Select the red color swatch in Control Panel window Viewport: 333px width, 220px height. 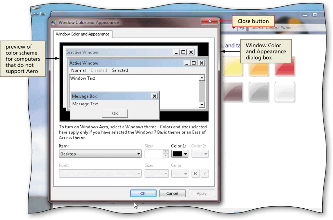click(x=285, y=66)
